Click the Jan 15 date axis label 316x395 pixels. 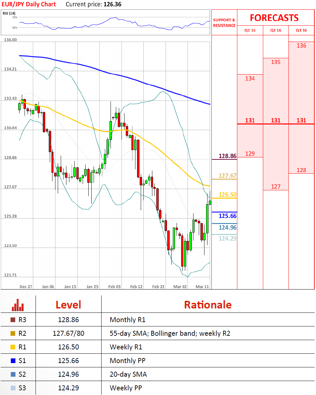[x=70, y=287]
